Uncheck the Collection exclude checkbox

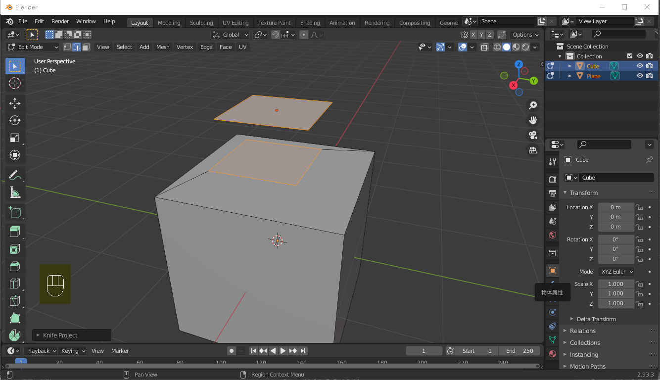click(630, 56)
